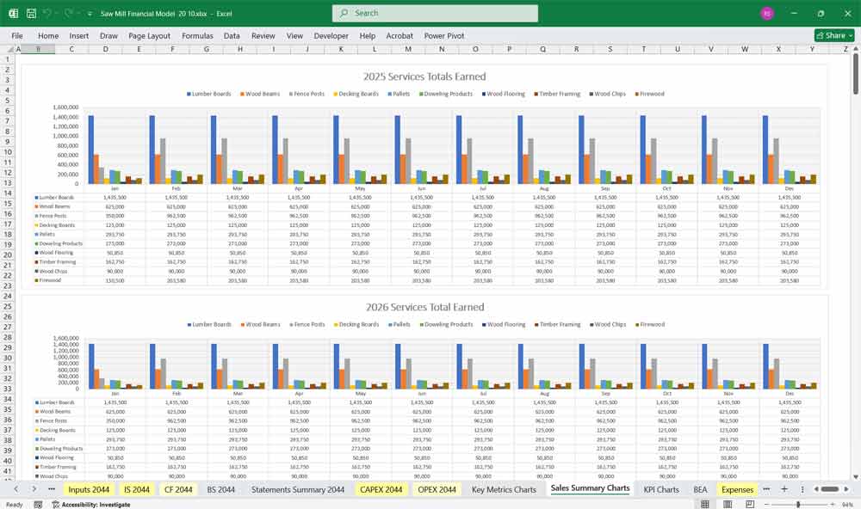
Task: Add a new worksheet with the plus icon
Action: click(784, 489)
